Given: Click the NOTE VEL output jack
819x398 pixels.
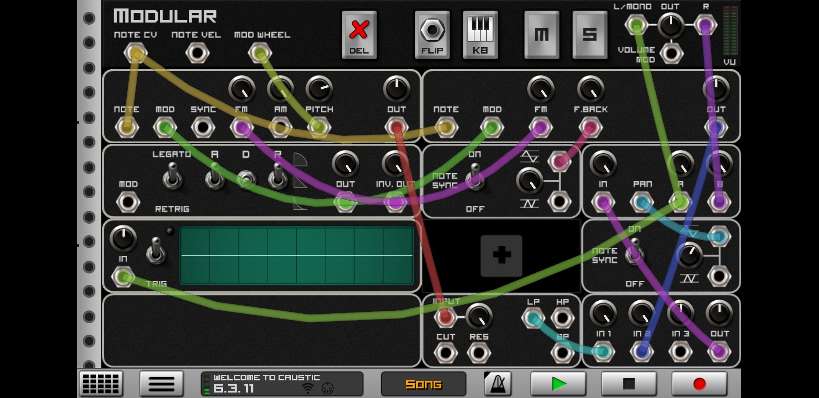Looking at the screenshot, I should click(197, 53).
